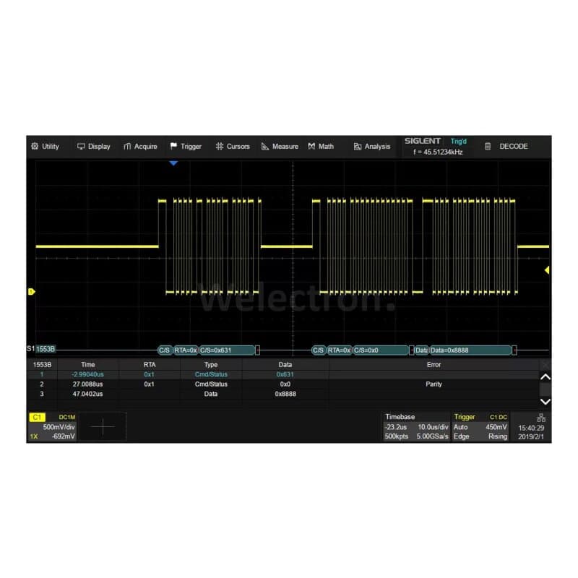
Task: Open the Math menu
Action: (x=321, y=147)
